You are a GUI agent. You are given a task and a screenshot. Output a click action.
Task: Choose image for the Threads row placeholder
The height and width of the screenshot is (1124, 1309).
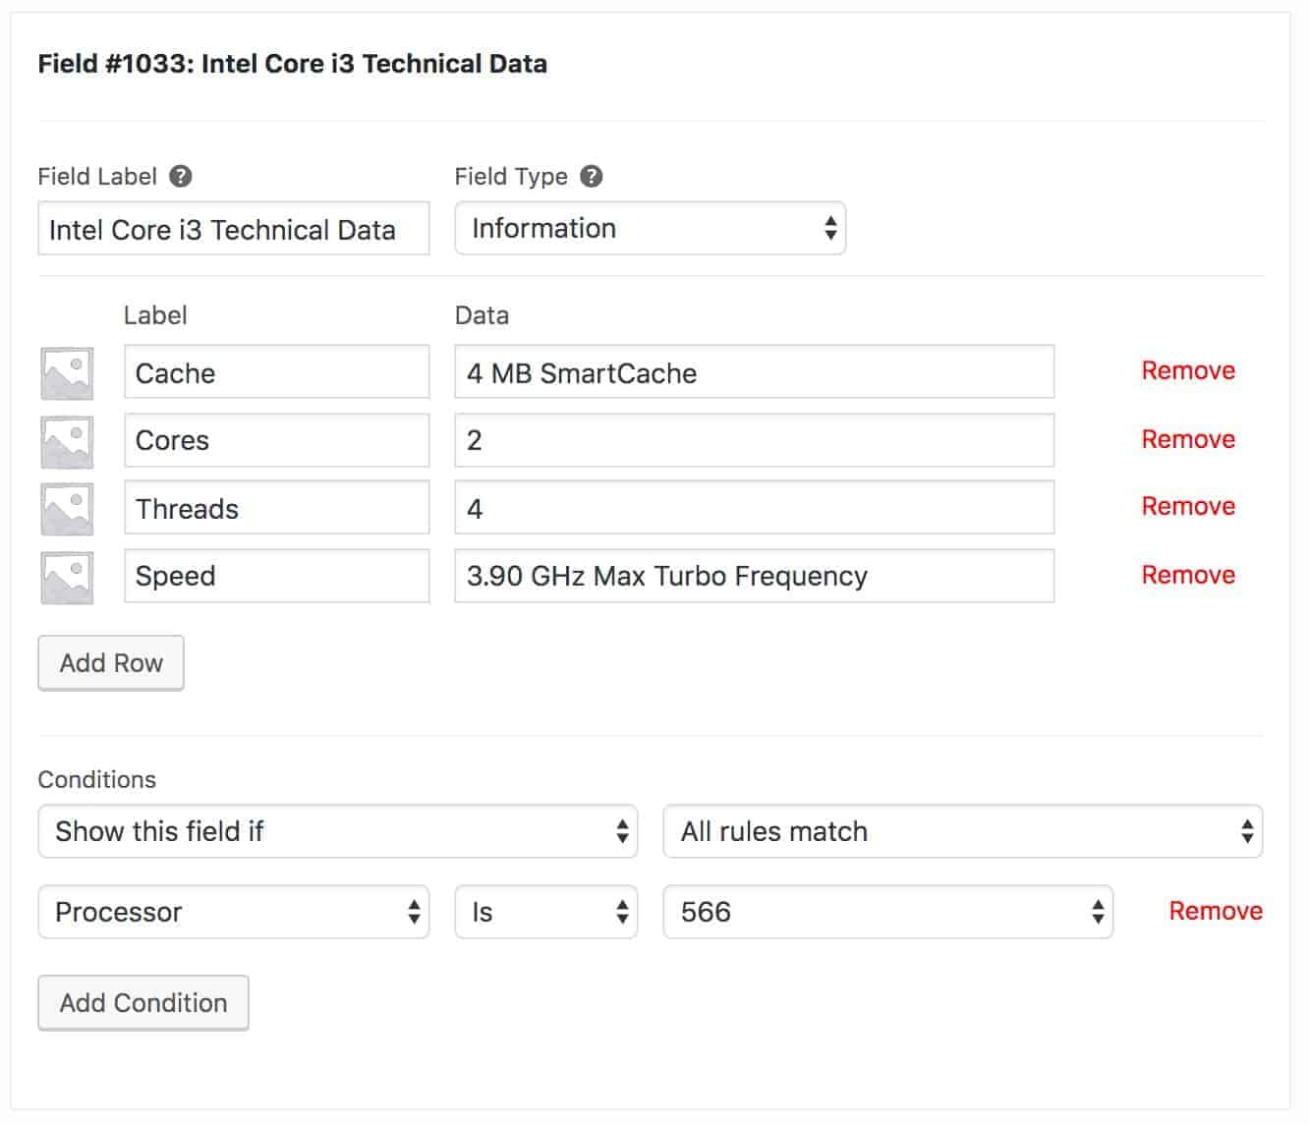(67, 509)
